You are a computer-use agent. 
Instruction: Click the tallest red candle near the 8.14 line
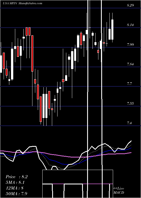tap(32, 53)
